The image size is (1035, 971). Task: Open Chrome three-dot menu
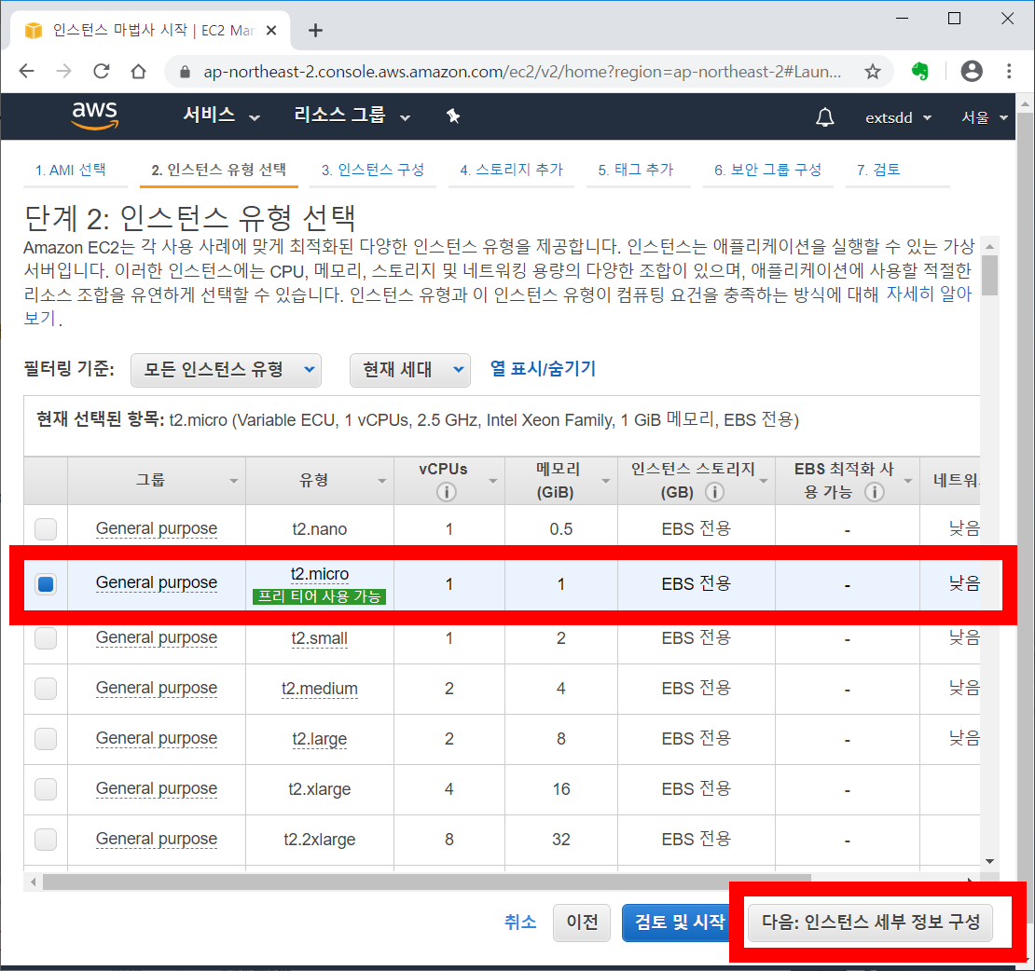[1009, 71]
